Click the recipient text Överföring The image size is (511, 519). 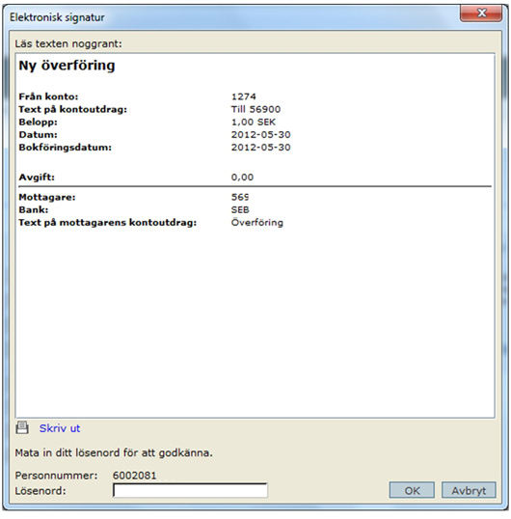tap(257, 222)
